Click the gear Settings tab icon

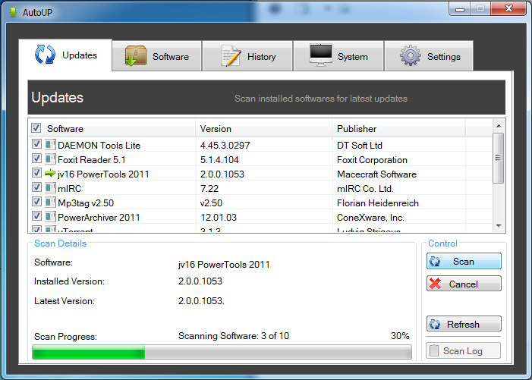411,55
